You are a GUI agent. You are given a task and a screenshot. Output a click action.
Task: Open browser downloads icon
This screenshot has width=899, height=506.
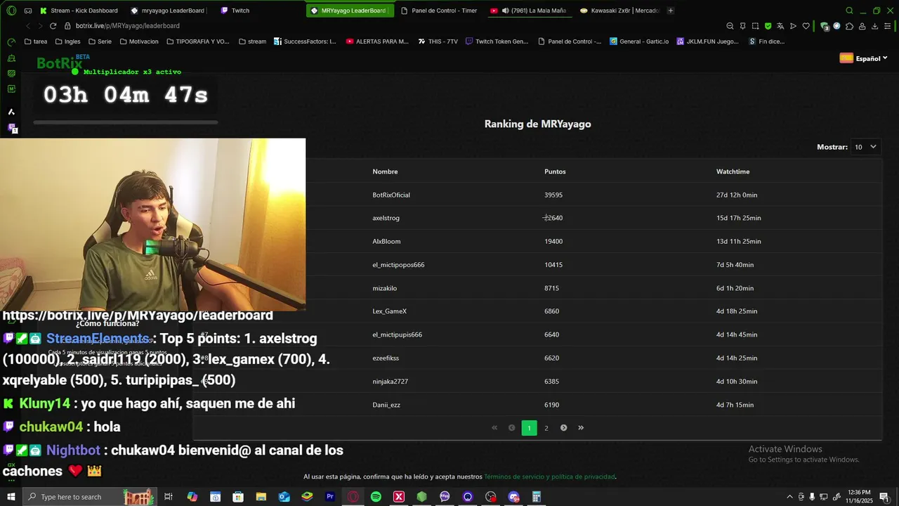[874, 26]
